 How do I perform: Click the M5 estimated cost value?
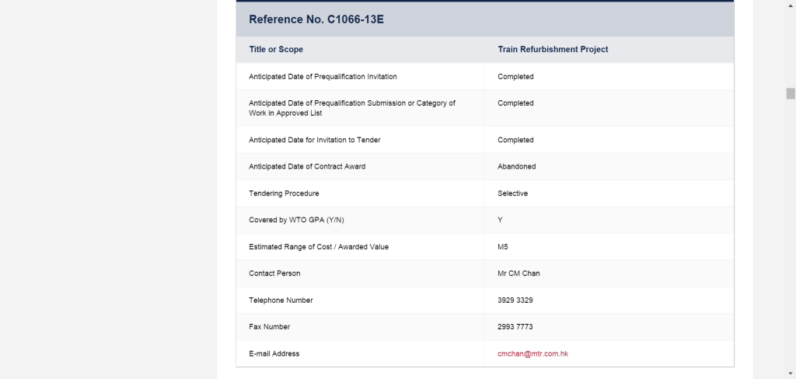503,247
